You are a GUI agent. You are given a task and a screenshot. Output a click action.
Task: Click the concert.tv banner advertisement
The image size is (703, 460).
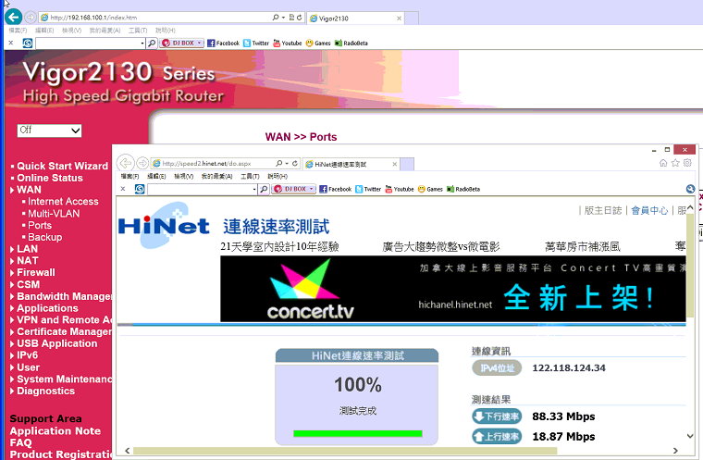(453, 289)
